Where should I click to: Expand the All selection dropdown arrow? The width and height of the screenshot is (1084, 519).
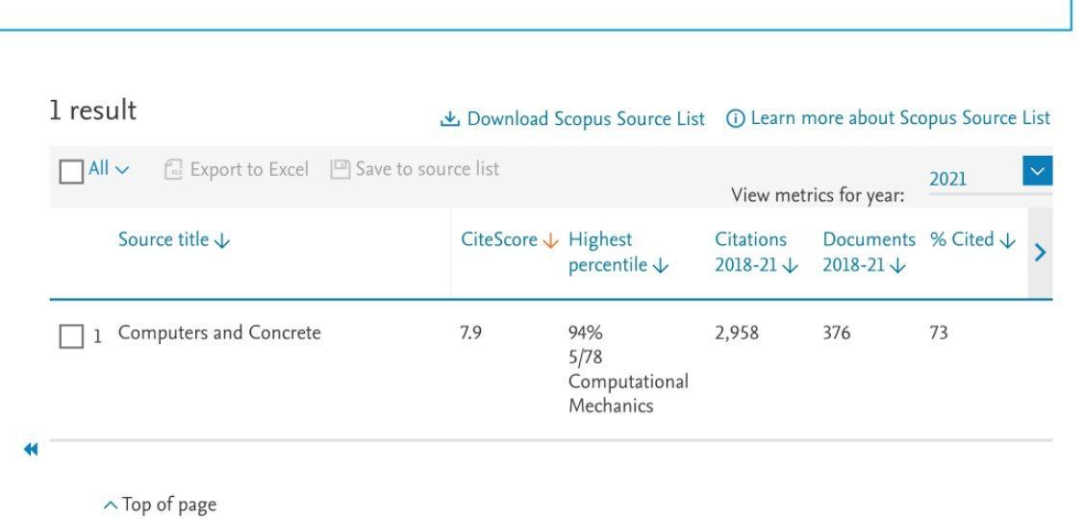point(122,170)
